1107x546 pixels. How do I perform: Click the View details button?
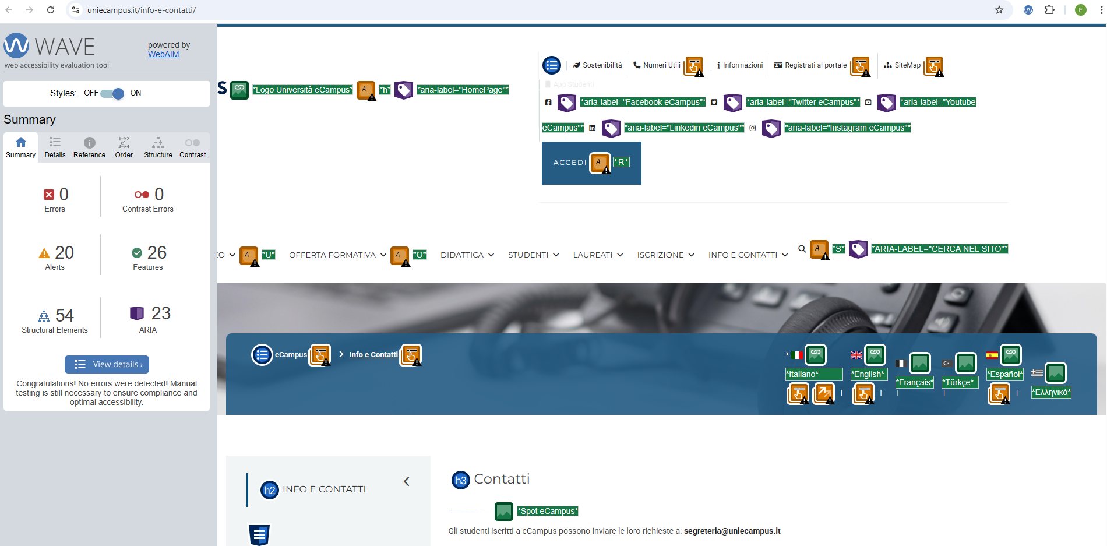pos(107,364)
